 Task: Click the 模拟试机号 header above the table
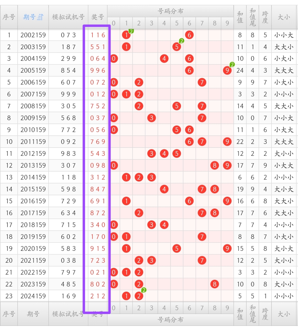[68, 17]
